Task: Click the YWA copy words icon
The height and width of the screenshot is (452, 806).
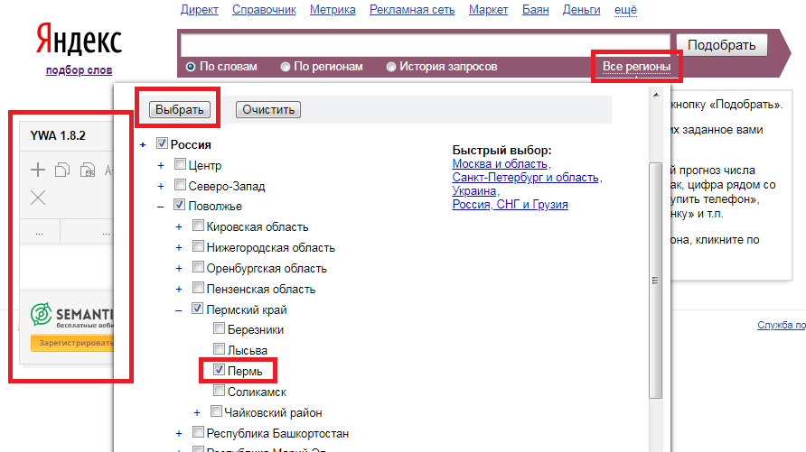Action: click(x=62, y=170)
